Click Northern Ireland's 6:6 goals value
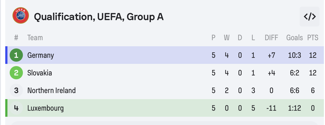325x125 pixels. (x=294, y=90)
